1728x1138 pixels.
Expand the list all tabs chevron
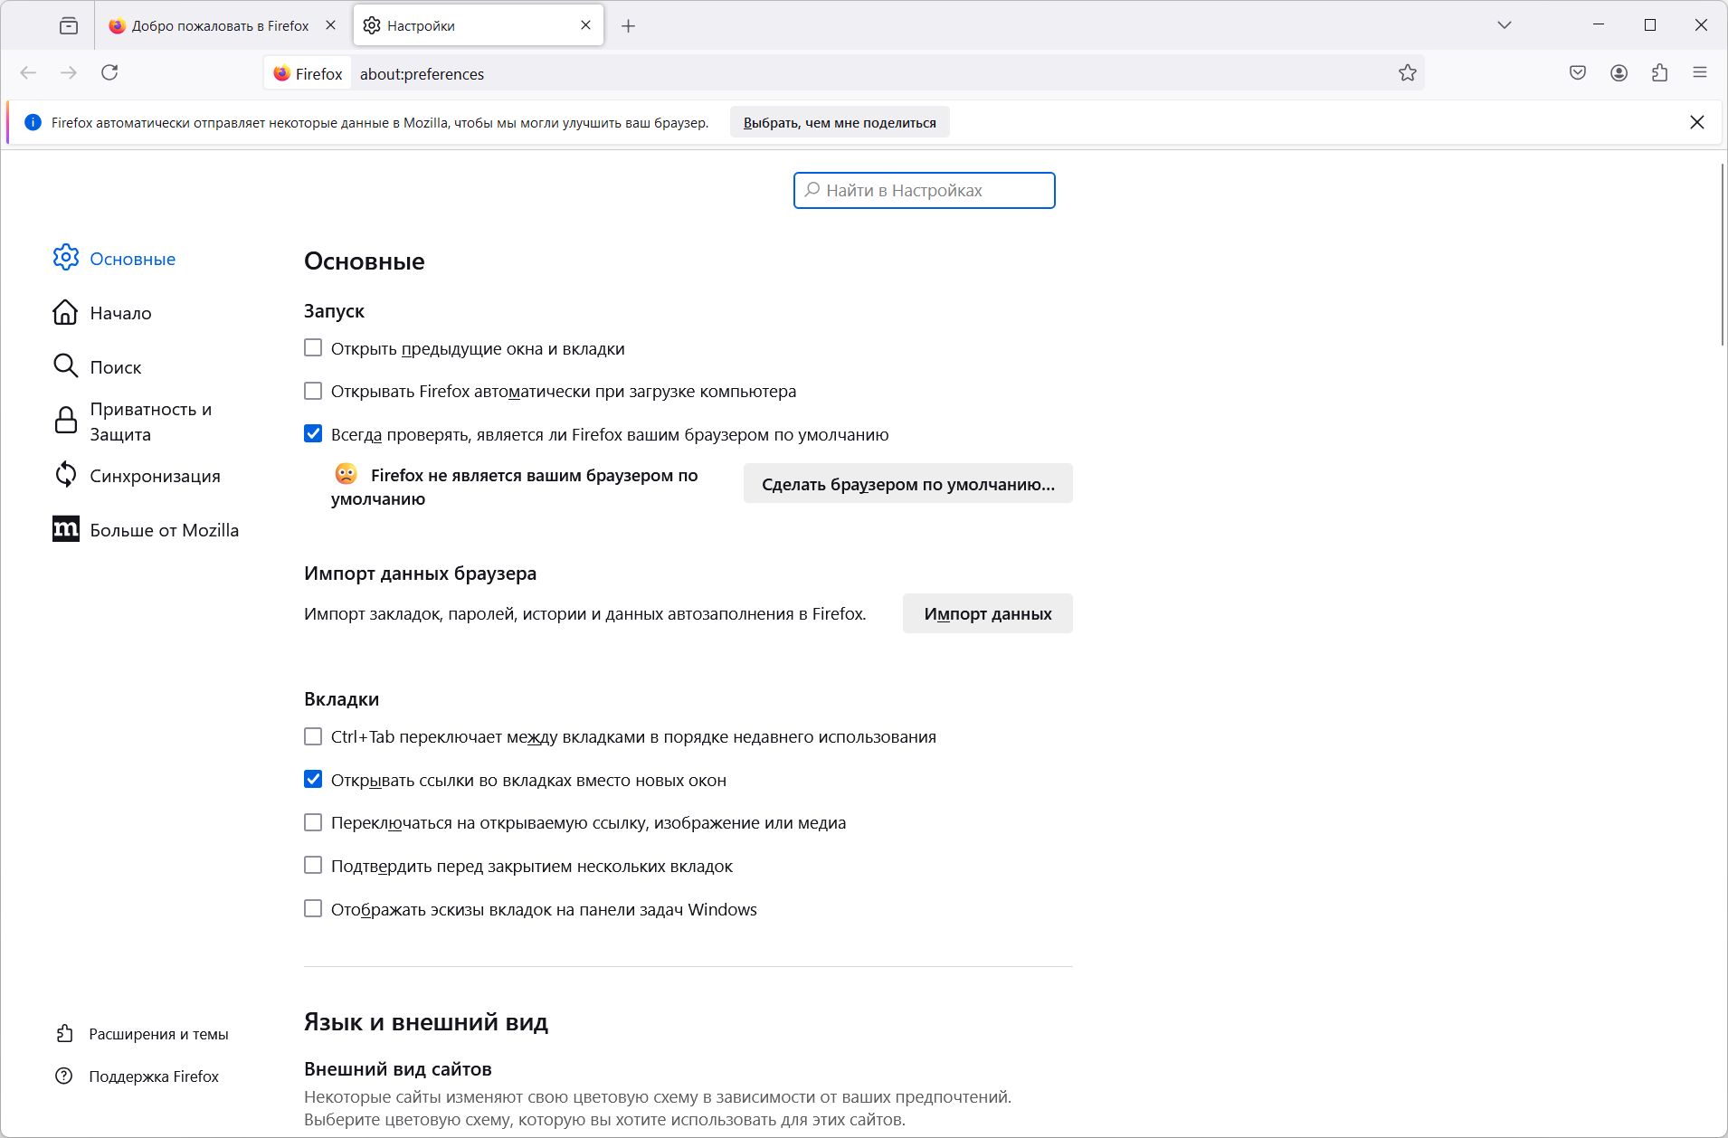[x=1505, y=25]
